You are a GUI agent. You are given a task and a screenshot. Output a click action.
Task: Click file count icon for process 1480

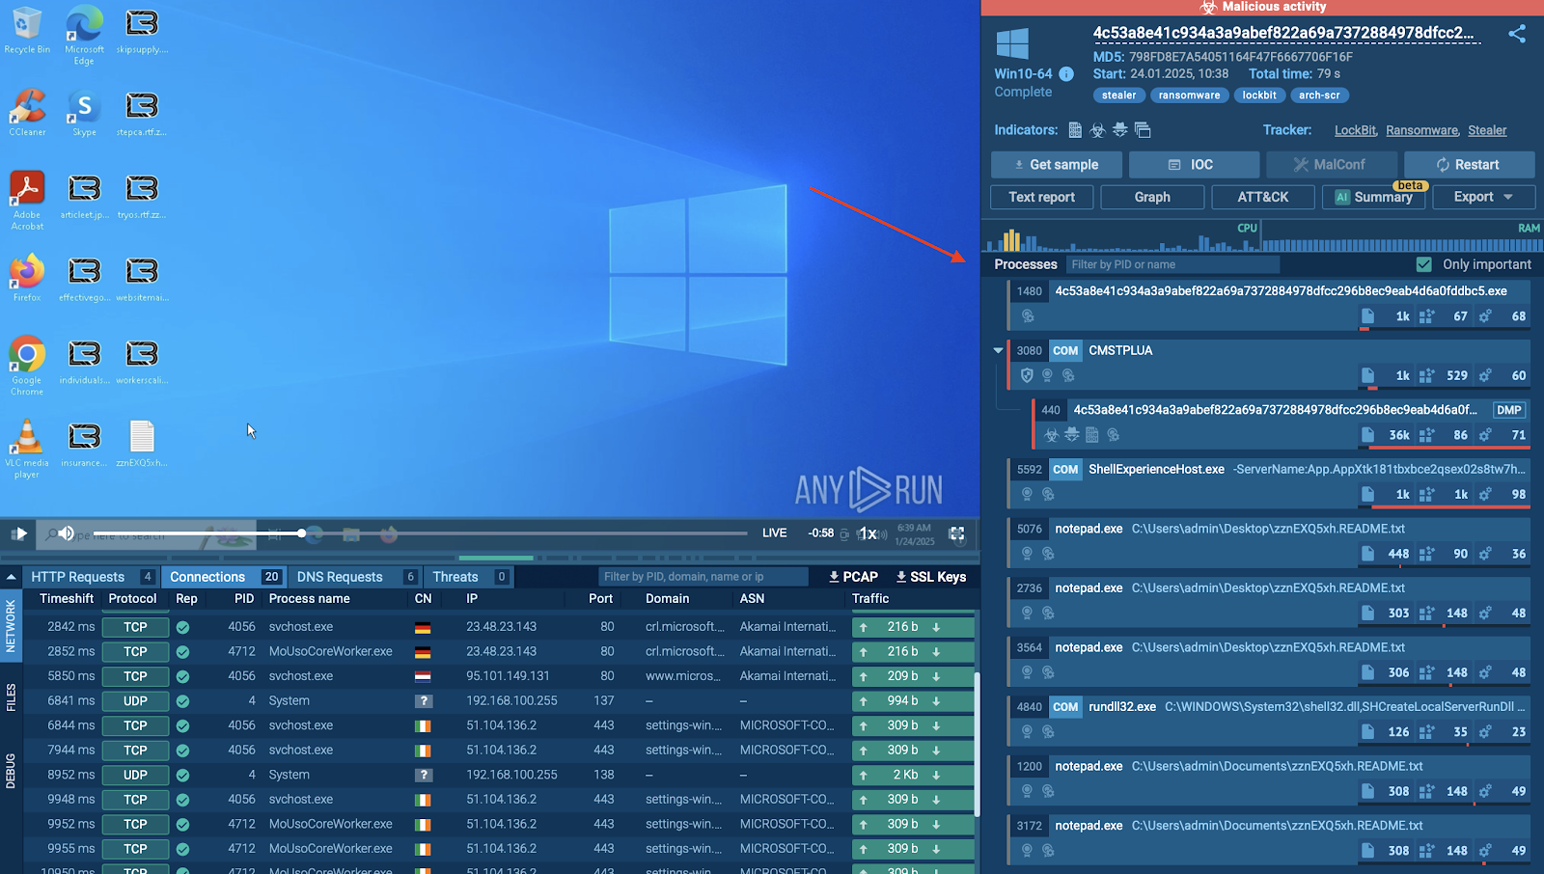[x=1367, y=316]
